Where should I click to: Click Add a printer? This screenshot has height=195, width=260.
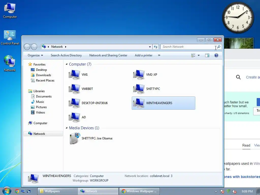(x=143, y=55)
